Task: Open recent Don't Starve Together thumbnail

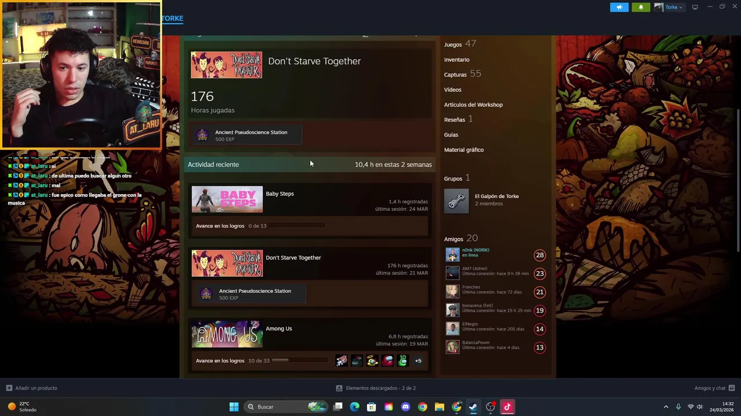Action: 227,263
